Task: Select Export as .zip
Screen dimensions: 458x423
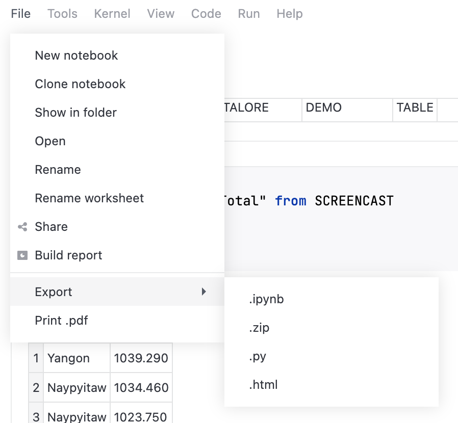Action: coord(260,328)
